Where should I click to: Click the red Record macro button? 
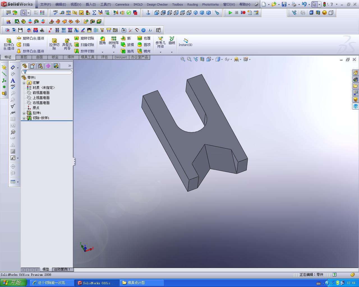point(243,13)
